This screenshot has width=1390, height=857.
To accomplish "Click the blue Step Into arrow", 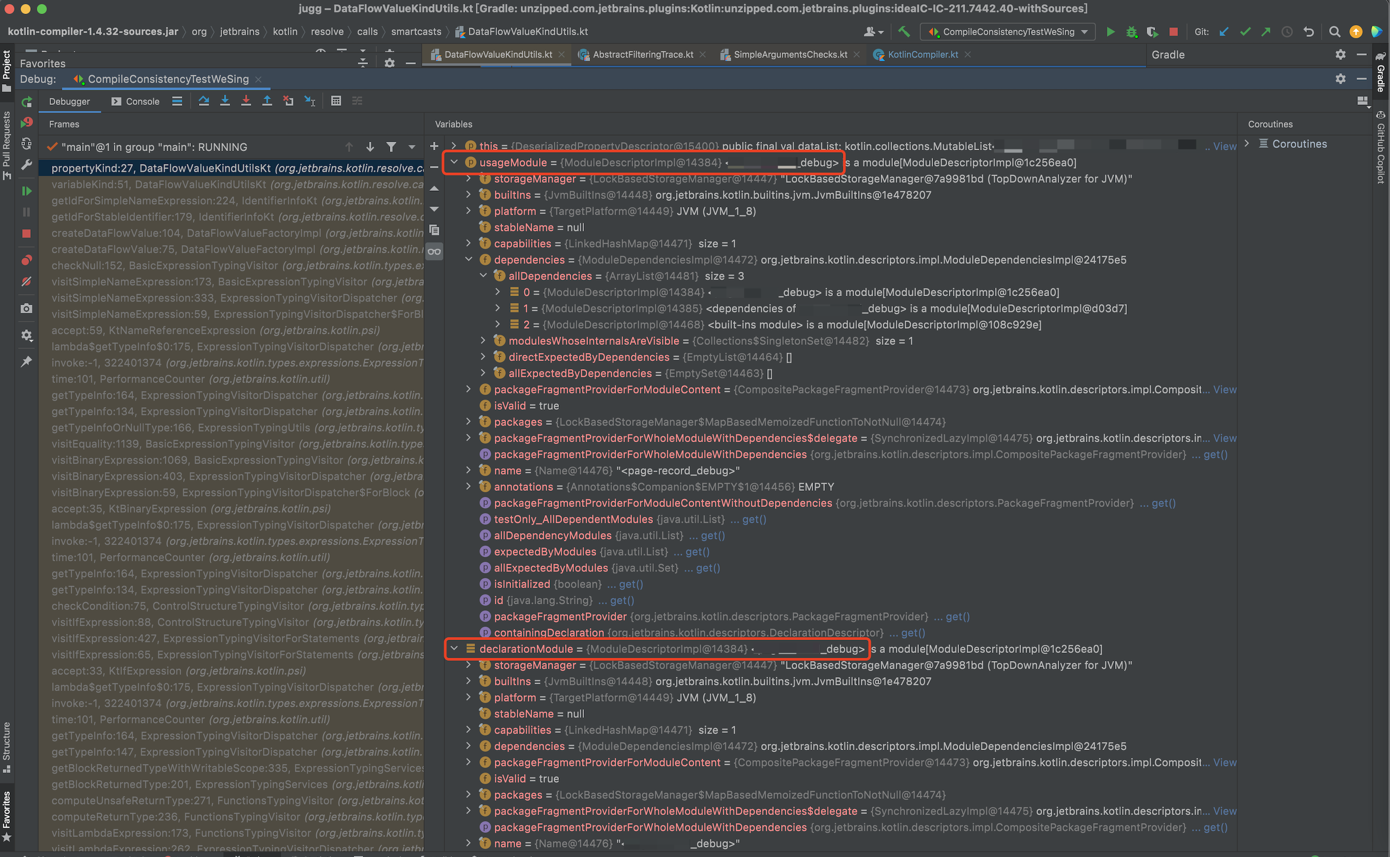I will click(225, 101).
